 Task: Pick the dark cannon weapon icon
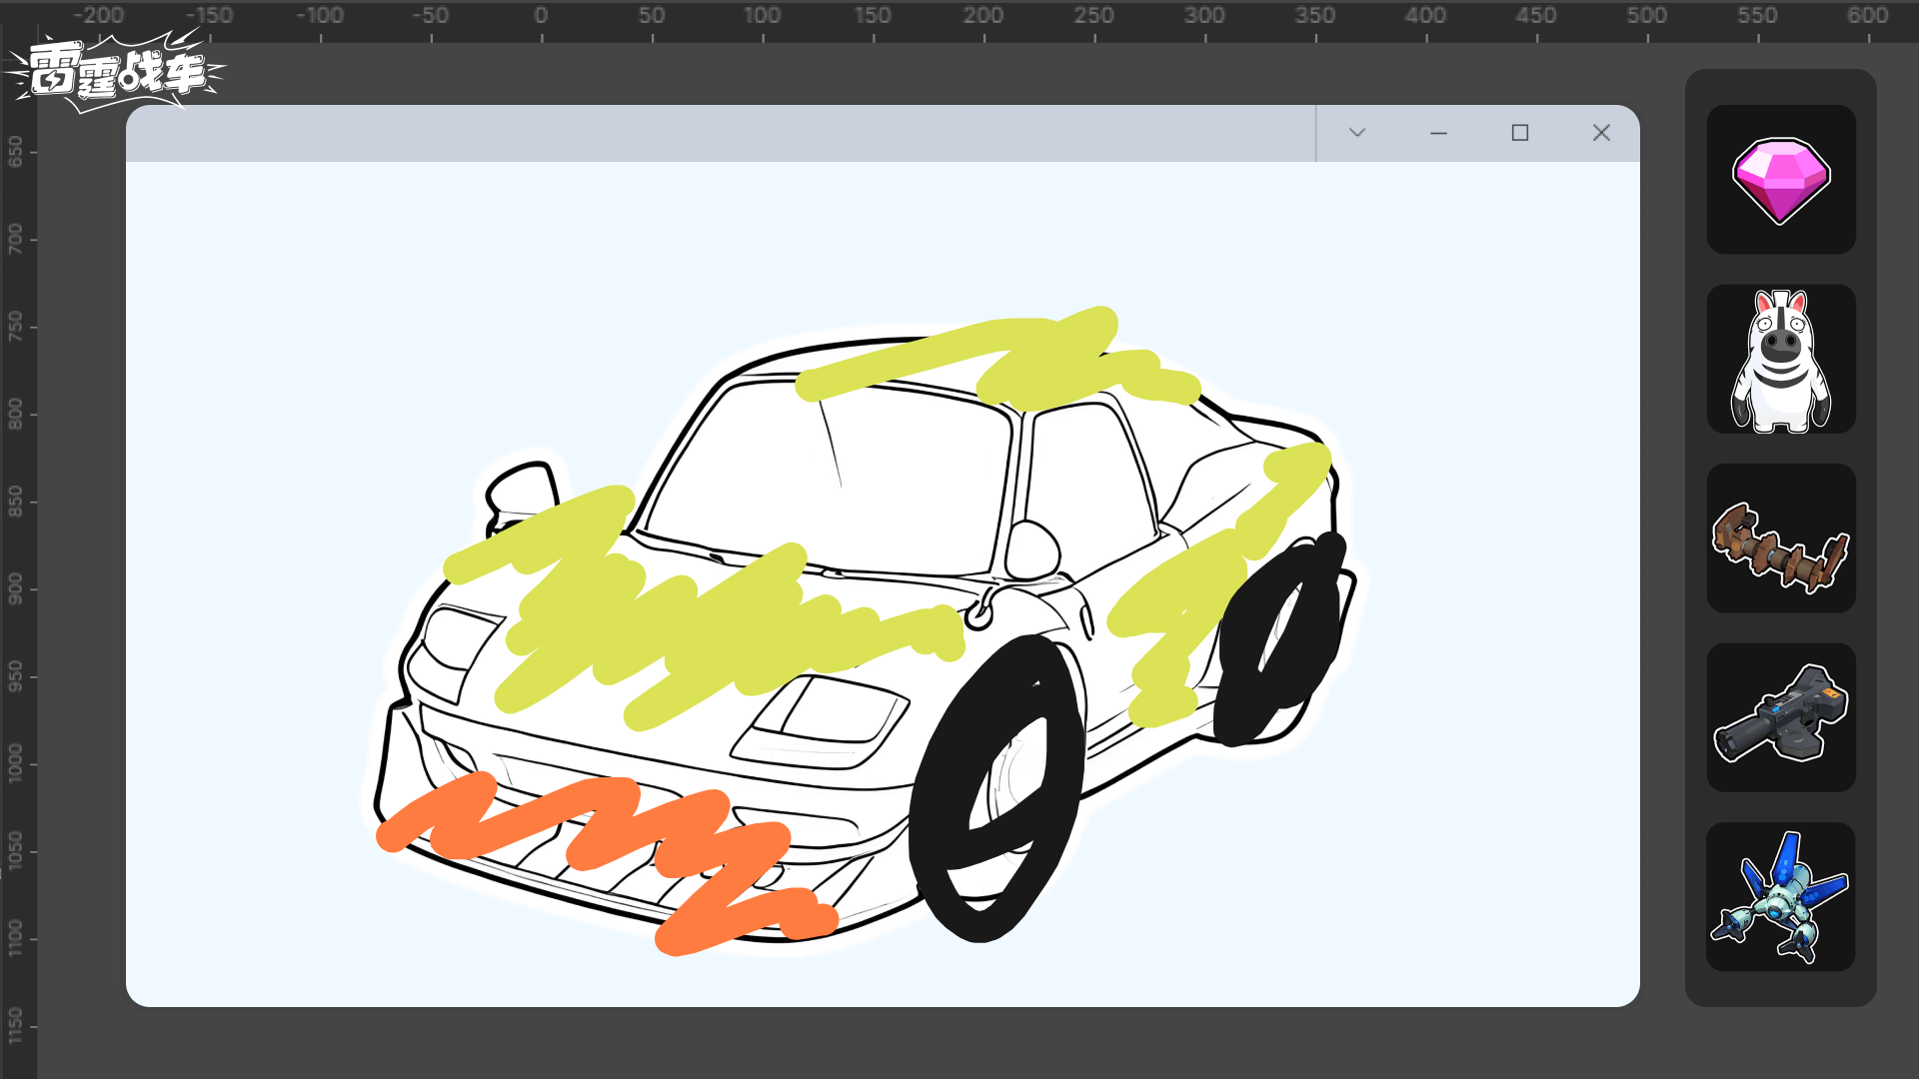click(x=1781, y=717)
